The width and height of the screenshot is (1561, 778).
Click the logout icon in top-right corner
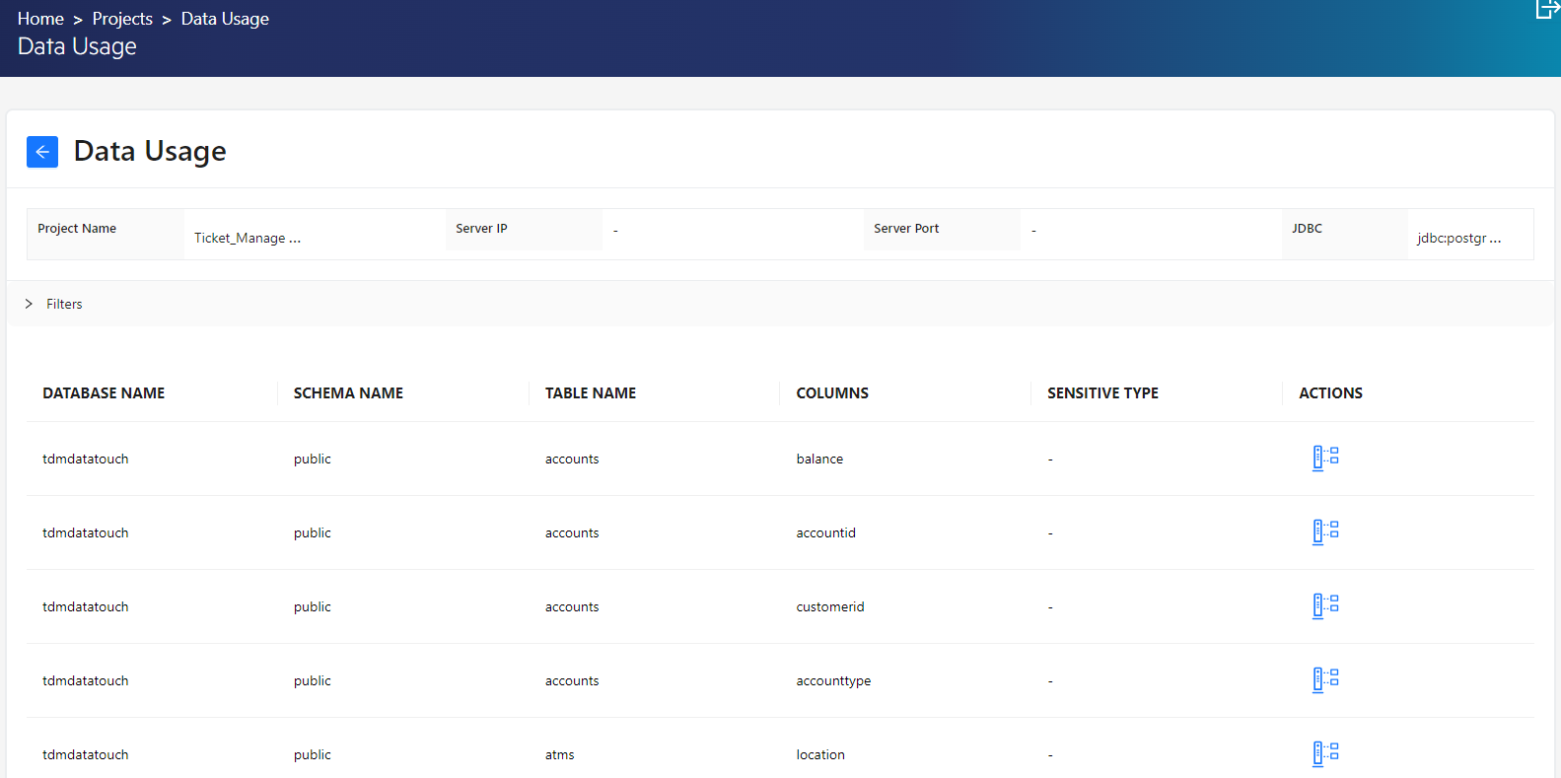1547,9
